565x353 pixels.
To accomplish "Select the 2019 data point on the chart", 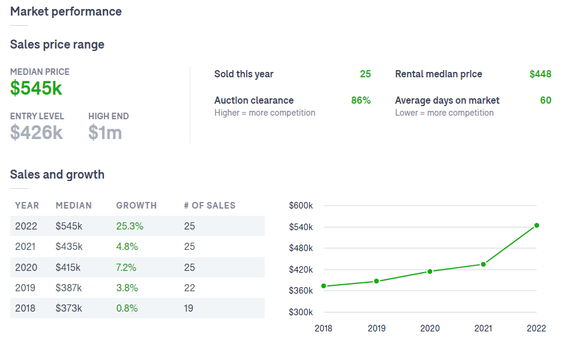I will coord(376,281).
